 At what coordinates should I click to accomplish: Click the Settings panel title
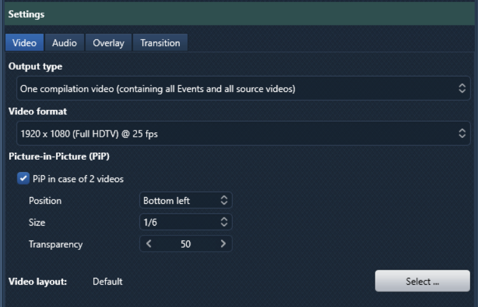click(26, 14)
